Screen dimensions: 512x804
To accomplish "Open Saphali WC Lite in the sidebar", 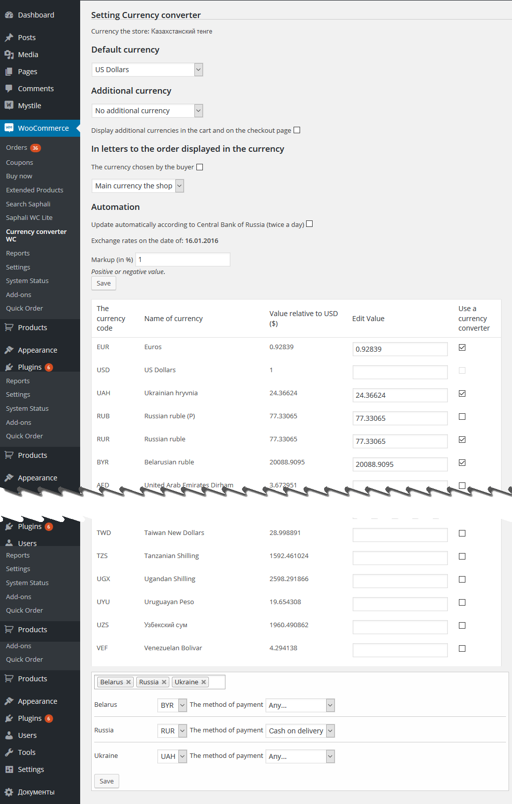I will tap(29, 218).
